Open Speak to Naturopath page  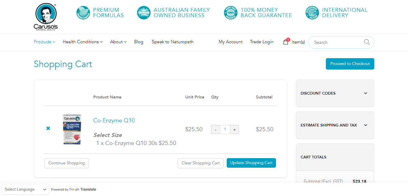(x=173, y=42)
